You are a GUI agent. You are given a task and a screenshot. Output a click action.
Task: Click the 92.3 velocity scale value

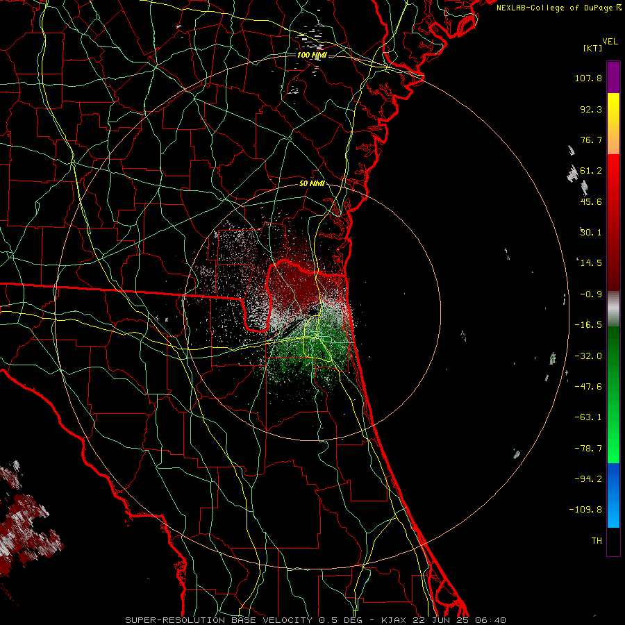pyautogui.click(x=591, y=109)
